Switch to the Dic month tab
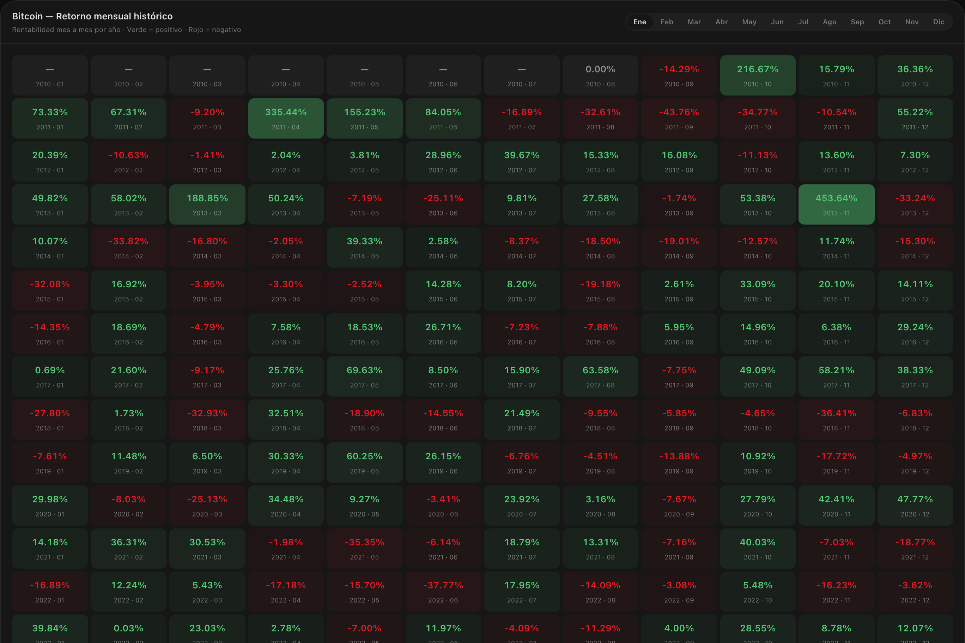 pos(938,22)
